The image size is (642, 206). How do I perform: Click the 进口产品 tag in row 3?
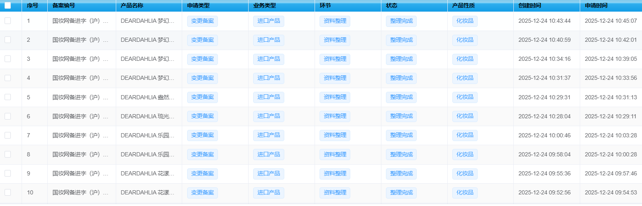click(269, 59)
